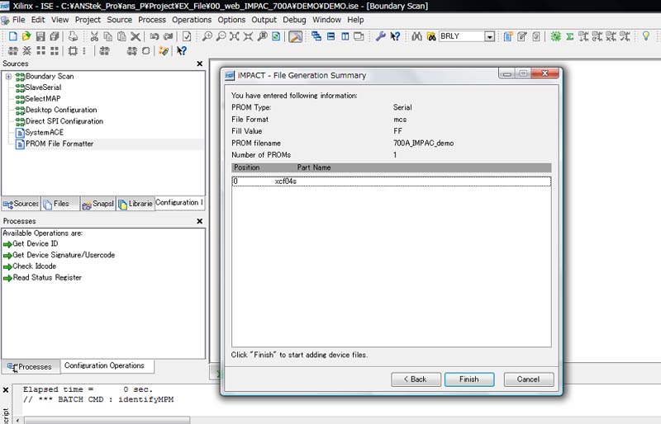
Task: Open the Project menu
Action: (88, 20)
